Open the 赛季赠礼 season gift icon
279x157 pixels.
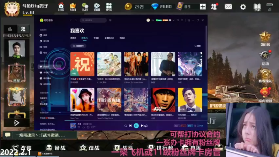pos(265,76)
